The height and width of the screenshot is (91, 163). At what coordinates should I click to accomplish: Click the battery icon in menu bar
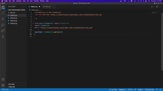(132, 1)
